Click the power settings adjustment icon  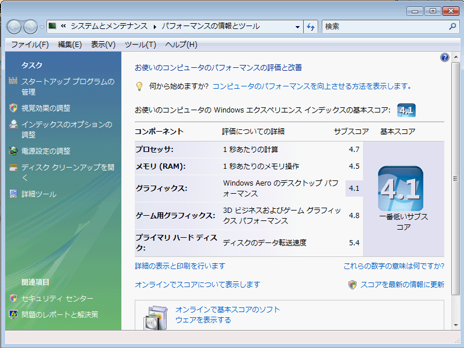pyautogui.click(x=13, y=151)
